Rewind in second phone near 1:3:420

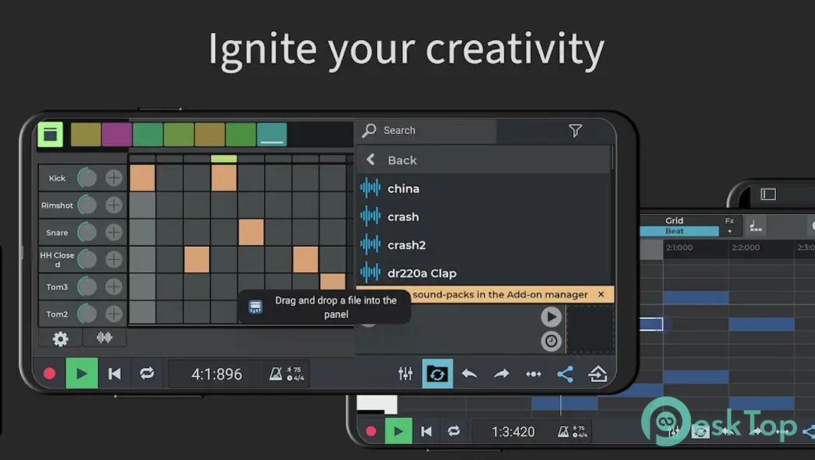point(426,432)
